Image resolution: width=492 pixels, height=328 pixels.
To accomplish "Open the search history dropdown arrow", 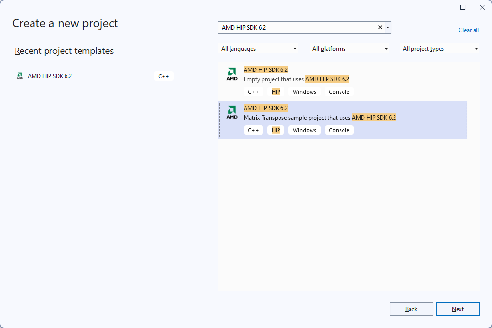I will [x=388, y=28].
